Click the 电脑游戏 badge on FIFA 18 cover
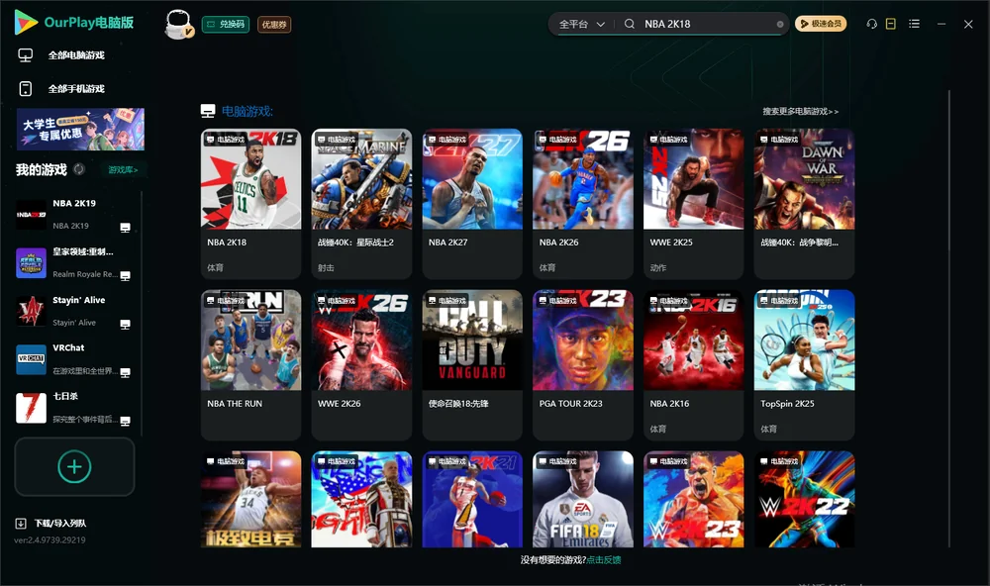This screenshot has width=990, height=586. click(557, 461)
